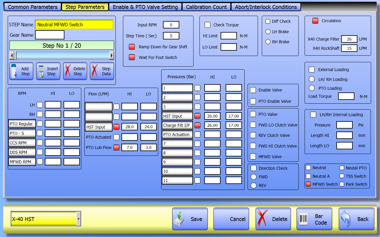Click the Insert Step icon button
This screenshot has width=380, height=237.
[48, 71]
